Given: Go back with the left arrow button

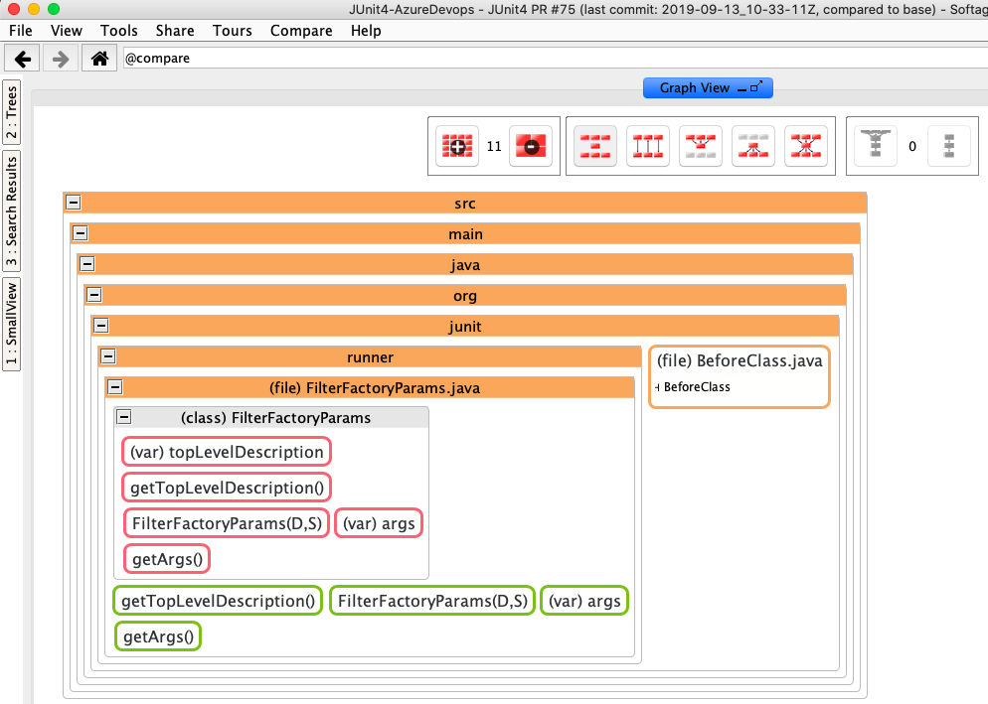Looking at the screenshot, I should pyautogui.click(x=24, y=59).
